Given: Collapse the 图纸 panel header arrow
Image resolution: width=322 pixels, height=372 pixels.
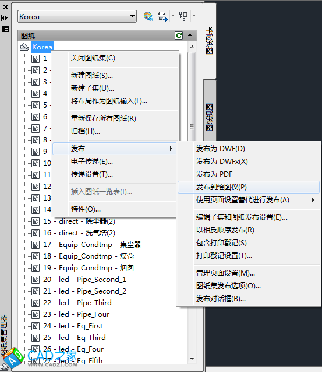Looking at the screenshot, I should pyautogui.click(x=190, y=35).
